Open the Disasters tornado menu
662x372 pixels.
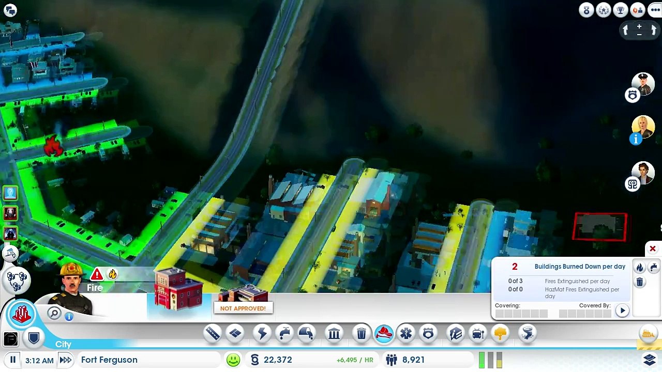(x=528, y=333)
